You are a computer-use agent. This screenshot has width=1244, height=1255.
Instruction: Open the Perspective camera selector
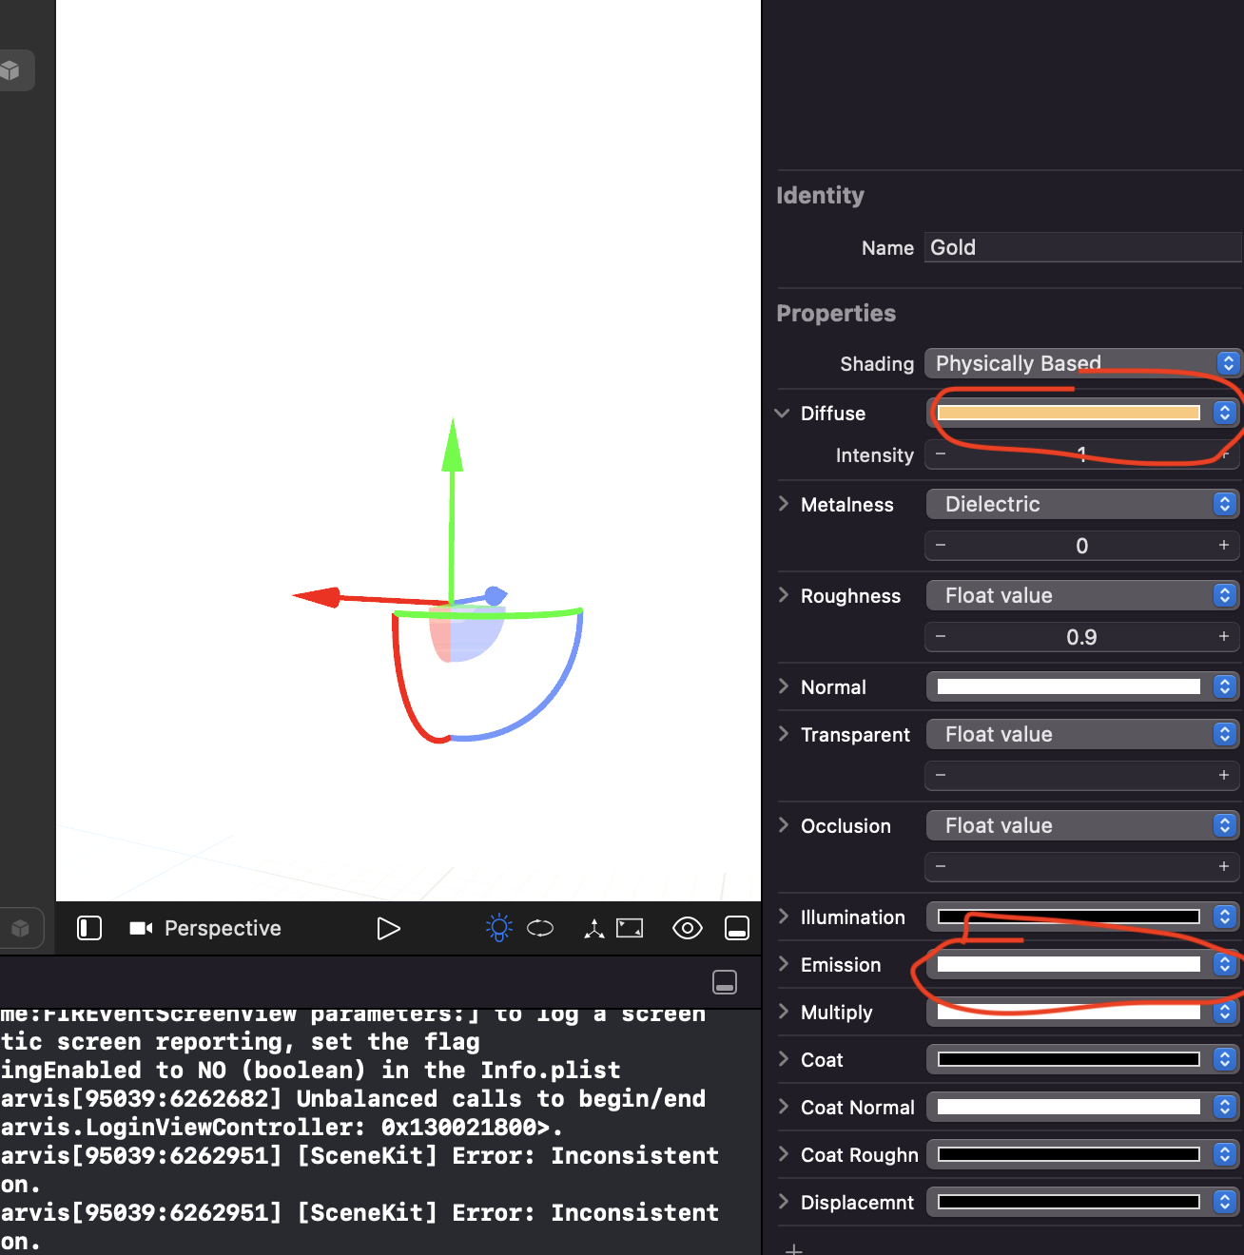(205, 928)
